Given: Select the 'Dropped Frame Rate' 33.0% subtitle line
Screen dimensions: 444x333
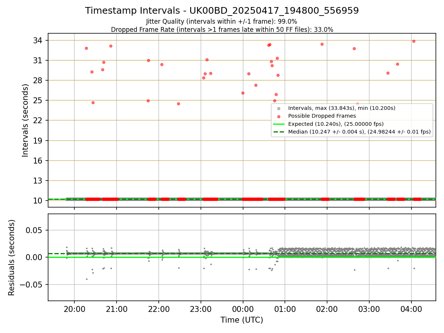Looking at the screenshot, I should [x=222, y=30].
